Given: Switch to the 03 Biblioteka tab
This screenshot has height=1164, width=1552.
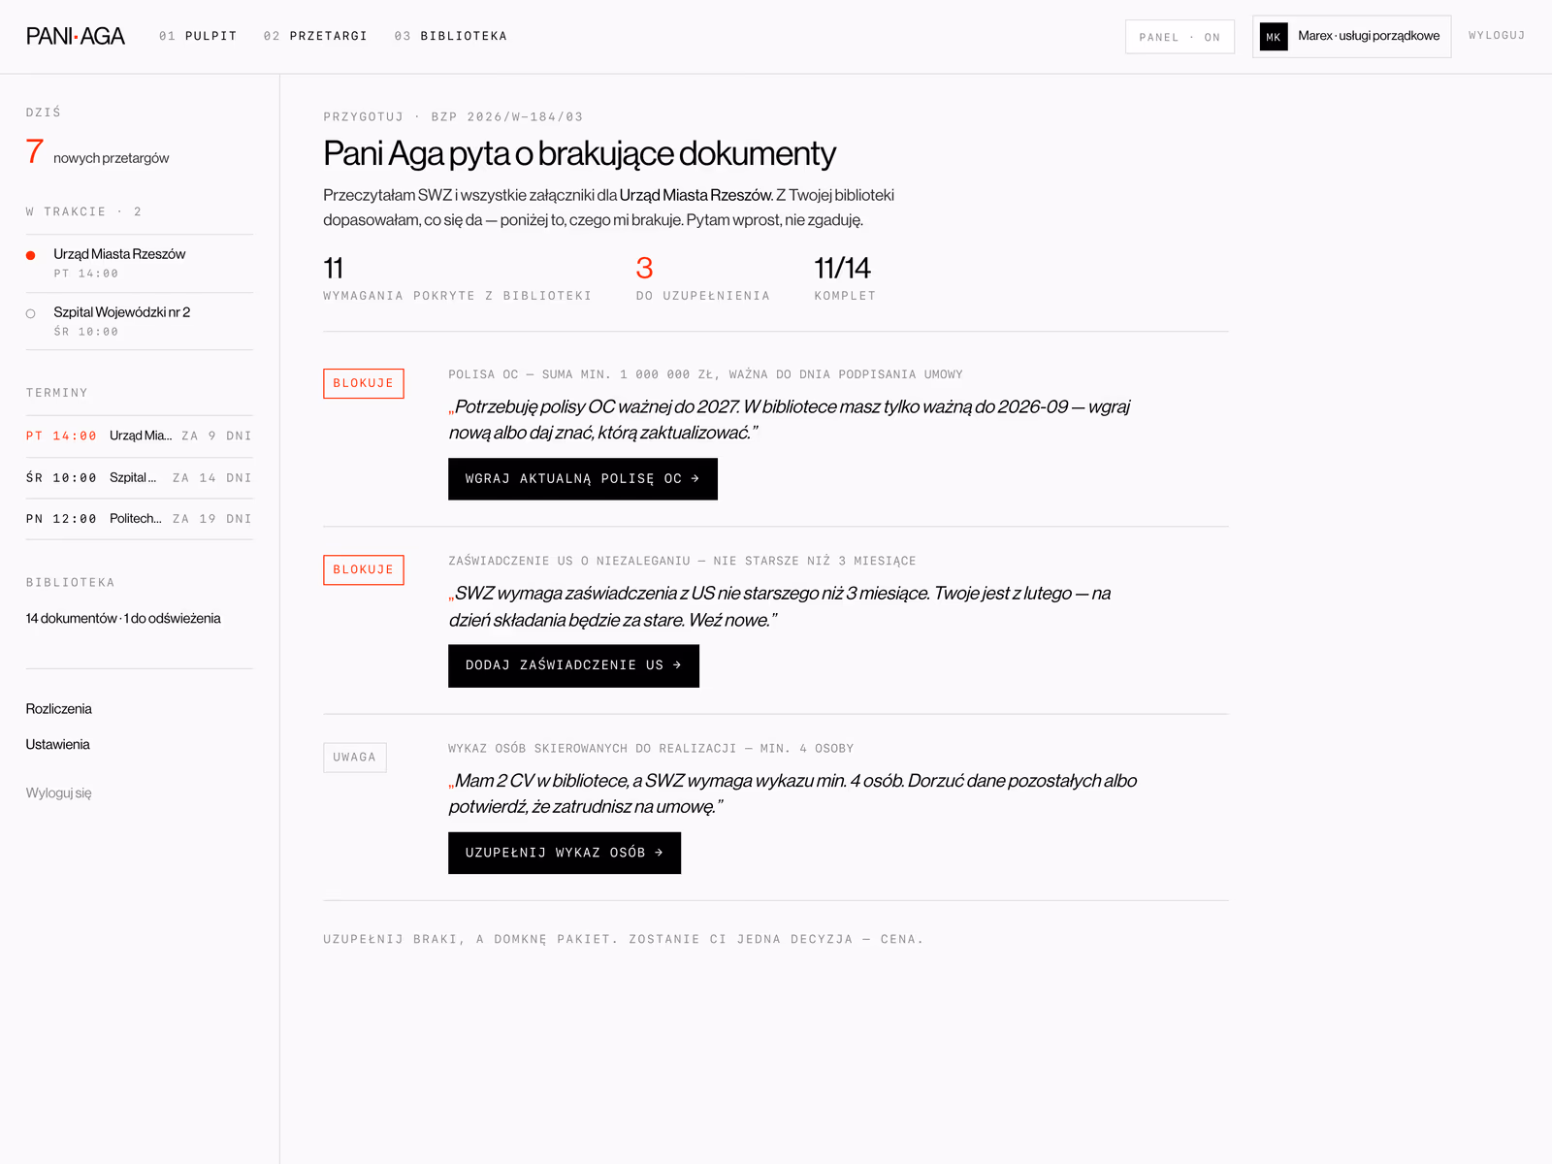Looking at the screenshot, I should click(451, 36).
